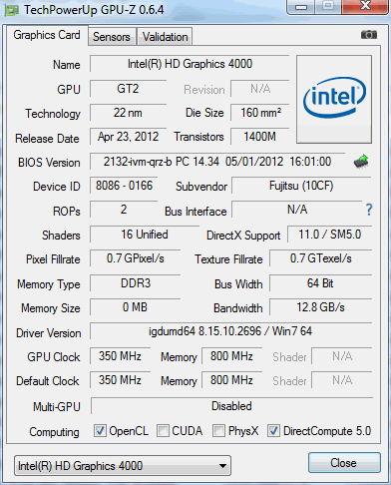The height and width of the screenshot is (485, 391).
Task: Toggle the OpenCL checkbox
Action: (100, 431)
